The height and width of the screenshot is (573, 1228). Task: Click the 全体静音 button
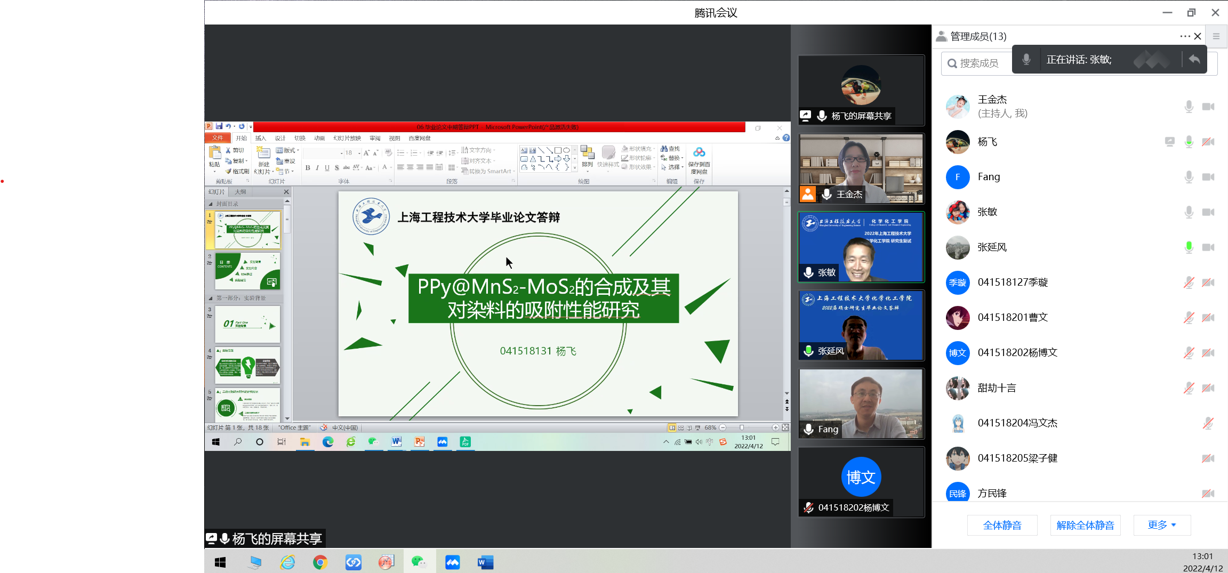(1002, 525)
